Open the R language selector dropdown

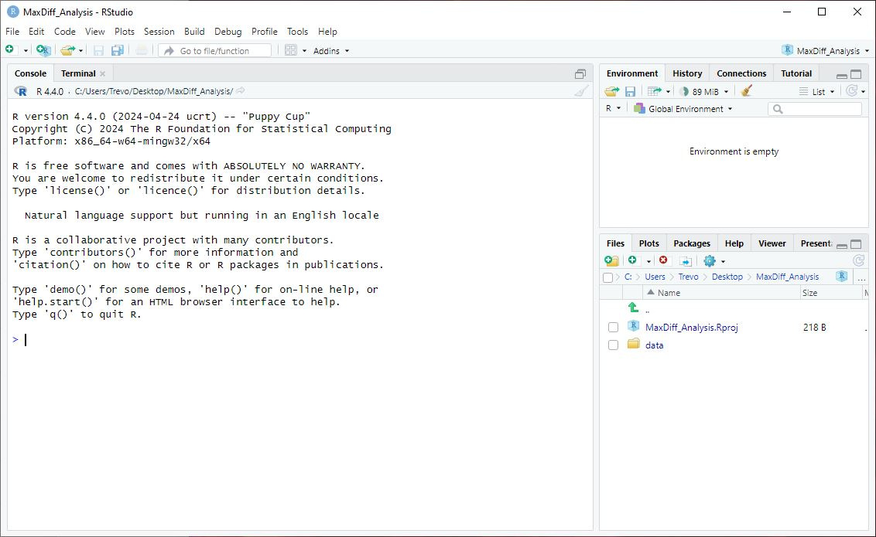(613, 109)
